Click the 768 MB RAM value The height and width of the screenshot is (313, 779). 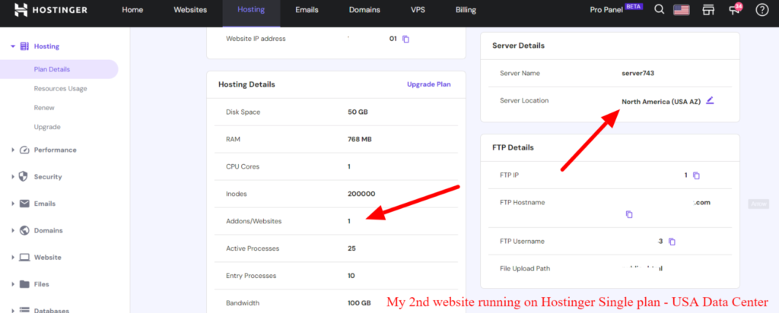pyautogui.click(x=360, y=139)
